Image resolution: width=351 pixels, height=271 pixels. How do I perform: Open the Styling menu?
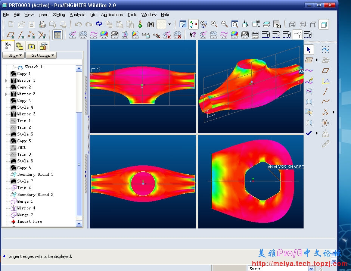(x=59, y=15)
